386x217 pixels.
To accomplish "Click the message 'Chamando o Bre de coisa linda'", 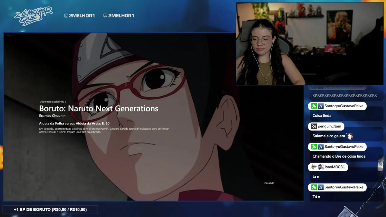I will [339, 156].
